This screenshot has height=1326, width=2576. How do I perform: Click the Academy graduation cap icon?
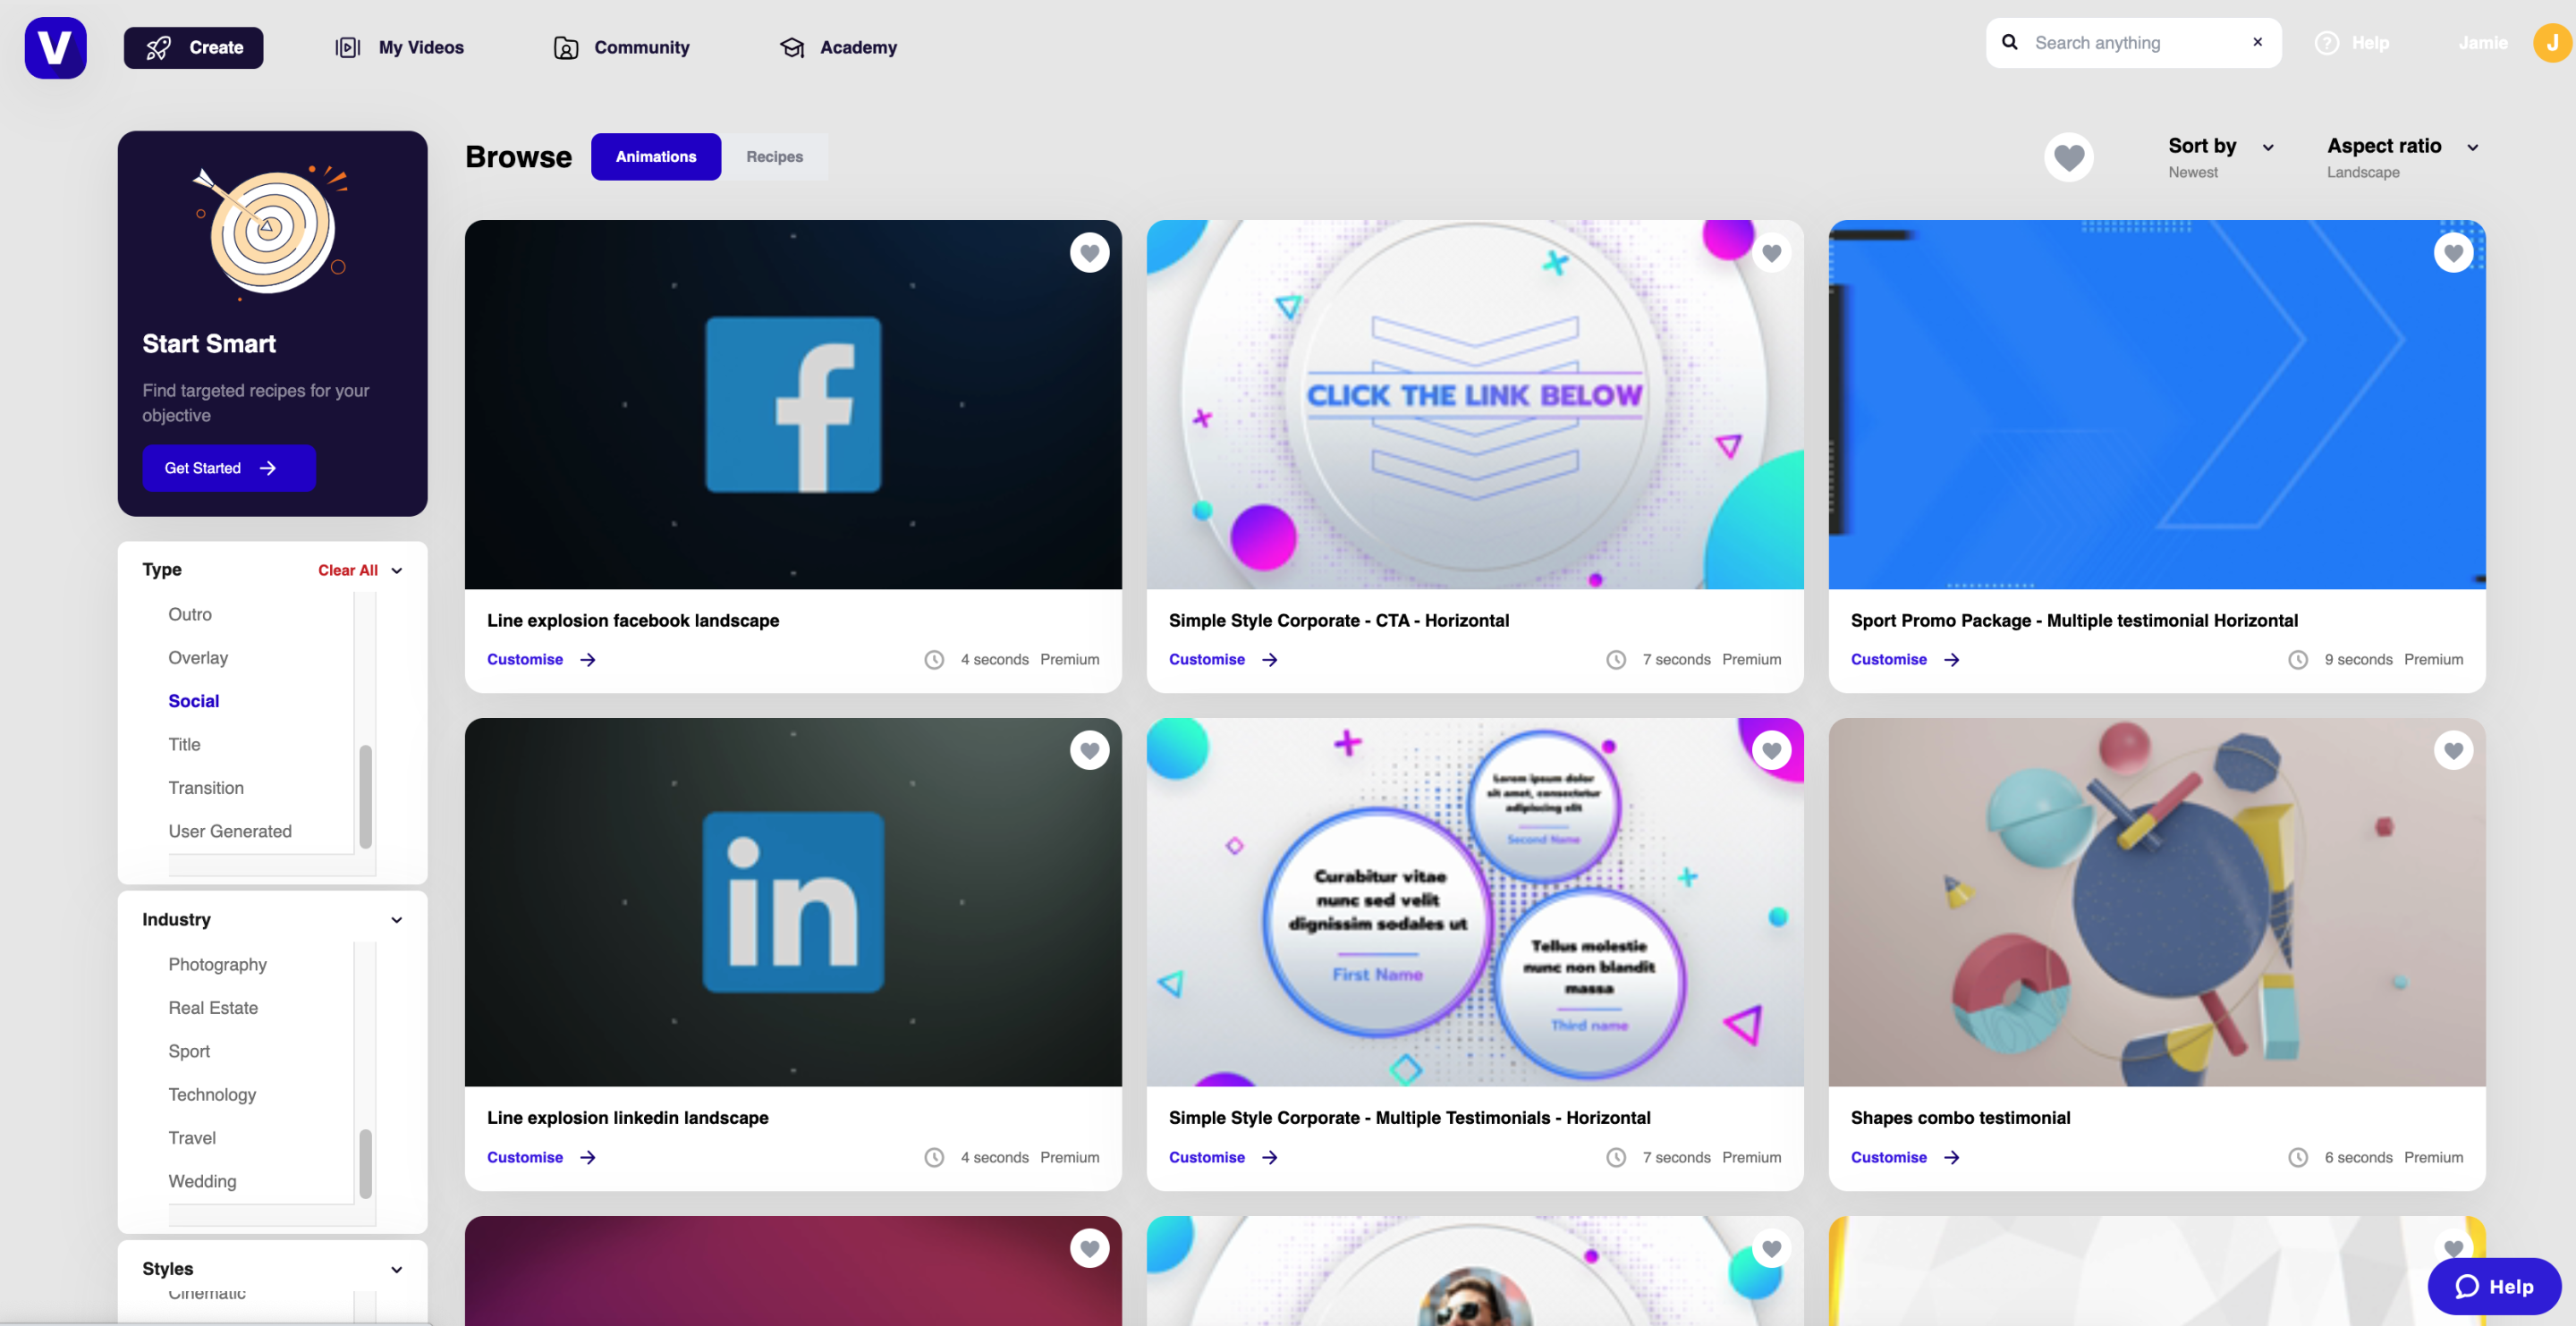click(792, 47)
